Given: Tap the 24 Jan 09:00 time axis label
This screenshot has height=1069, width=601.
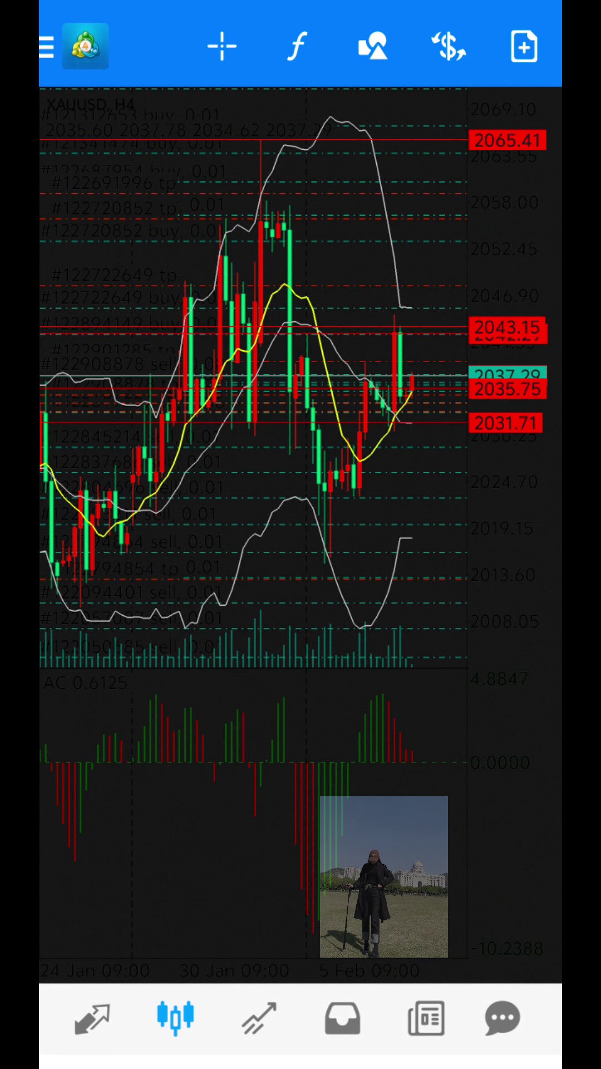Looking at the screenshot, I should pyautogui.click(x=95, y=971).
